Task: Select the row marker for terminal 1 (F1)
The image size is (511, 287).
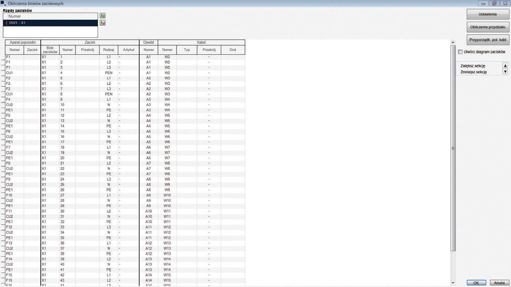Action: (x=3, y=57)
